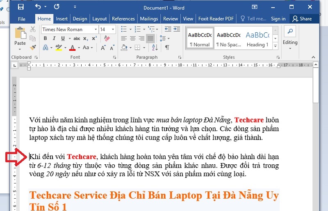Show paragraph marks with pilcrow icon
Viewport: 328px width, 211px height.
[167, 48]
